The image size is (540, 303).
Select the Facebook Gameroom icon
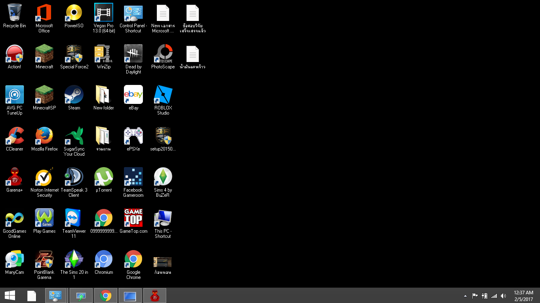click(133, 177)
